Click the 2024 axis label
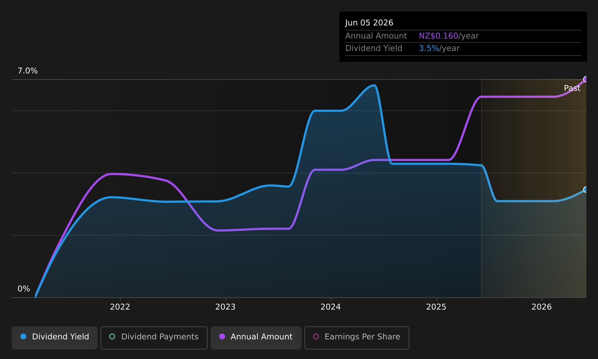Viewport: 598px width, 359px height. pyautogui.click(x=331, y=307)
